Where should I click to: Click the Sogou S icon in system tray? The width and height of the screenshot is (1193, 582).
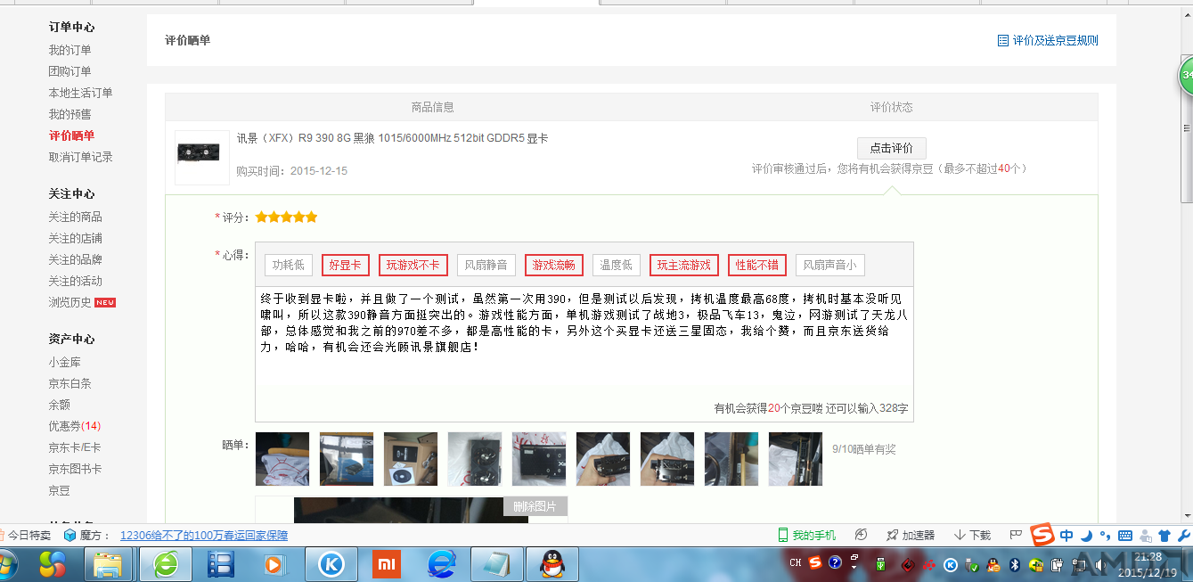[816, 563]
